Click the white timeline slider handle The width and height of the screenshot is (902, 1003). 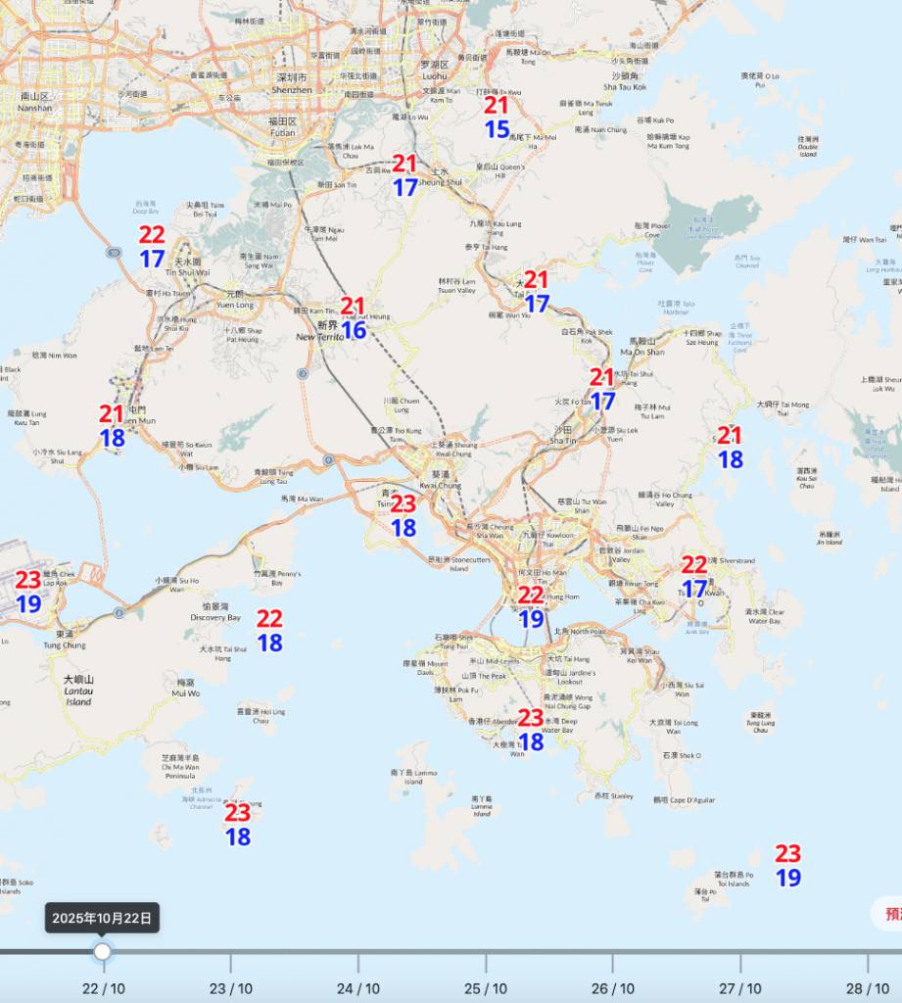coord(103,951)
